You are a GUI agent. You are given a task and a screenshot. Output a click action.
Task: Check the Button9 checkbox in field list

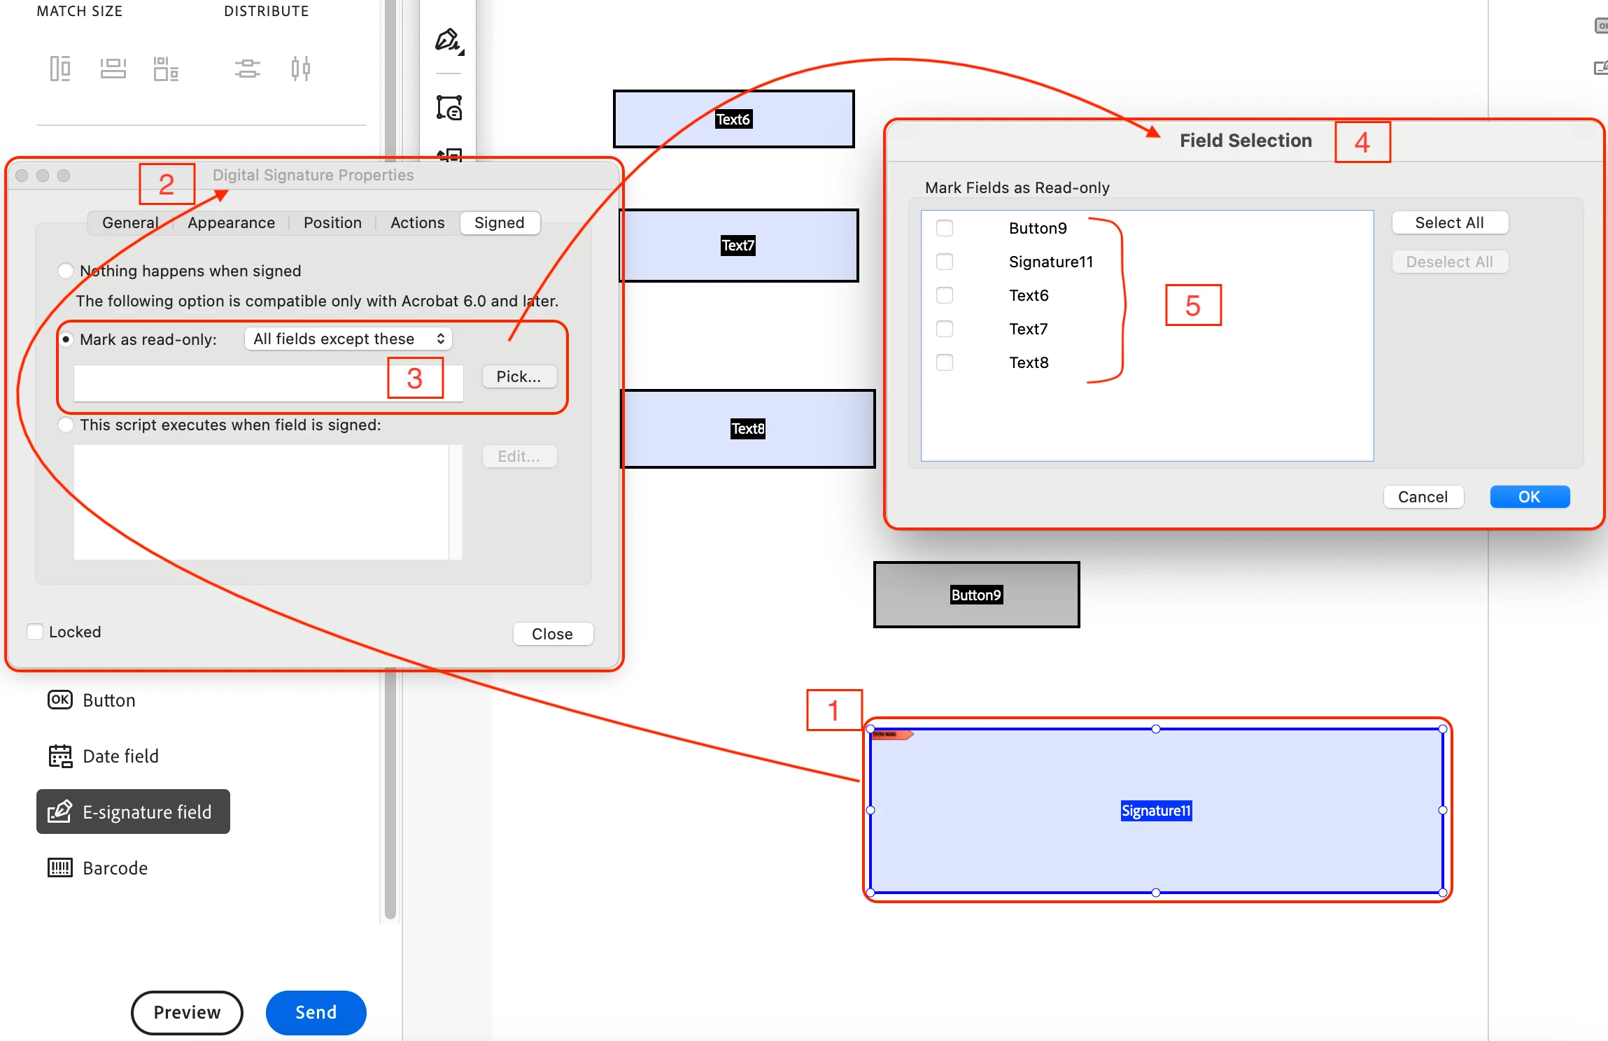[x=944, y=228]
